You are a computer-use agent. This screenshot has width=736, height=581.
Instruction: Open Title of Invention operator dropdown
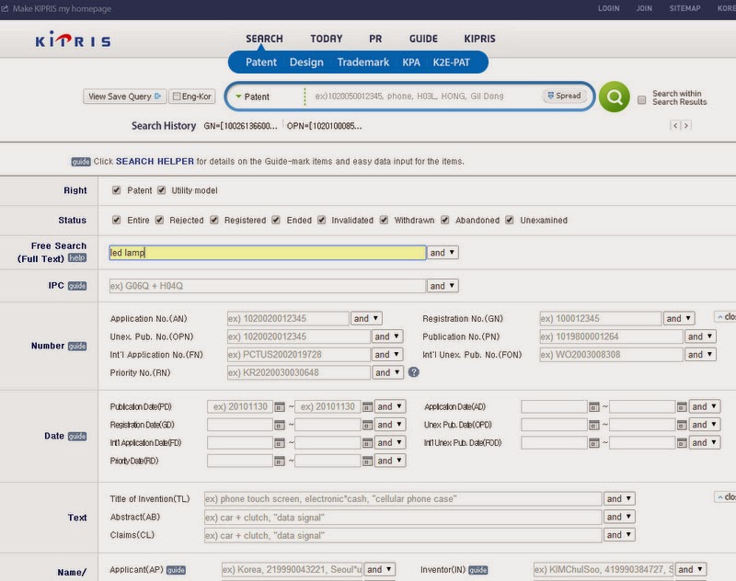pyautogui.click(x=619, y=499)
